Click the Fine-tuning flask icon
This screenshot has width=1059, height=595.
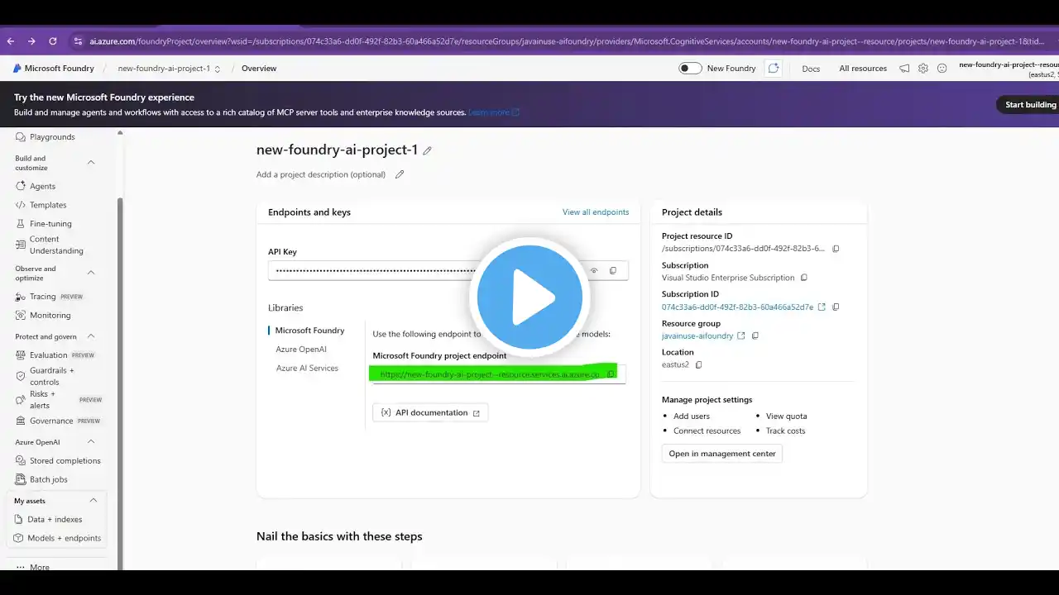[22, 224]
